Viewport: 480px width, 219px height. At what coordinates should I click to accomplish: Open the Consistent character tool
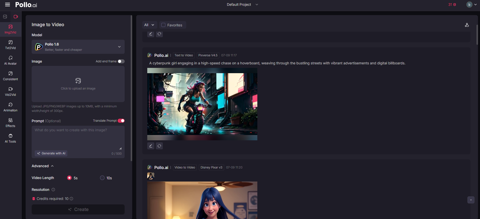(x=11, y=76)
